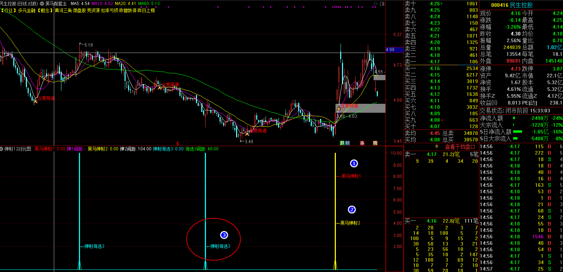563x272 pixels.
Task: Click the red 涨 event marker
Action: (x=362, y=143)
